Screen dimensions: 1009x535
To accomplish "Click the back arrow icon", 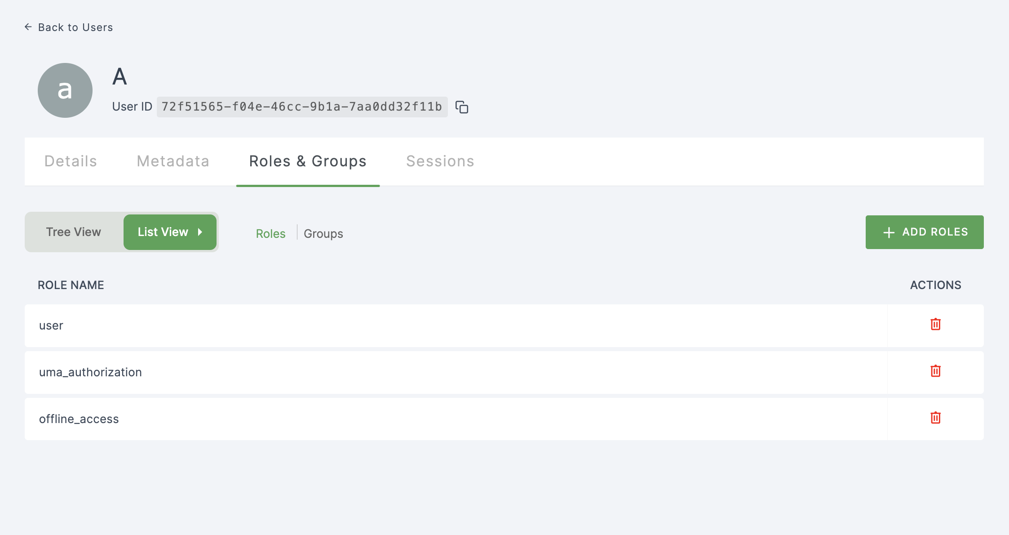I will [x=28, y=27].
